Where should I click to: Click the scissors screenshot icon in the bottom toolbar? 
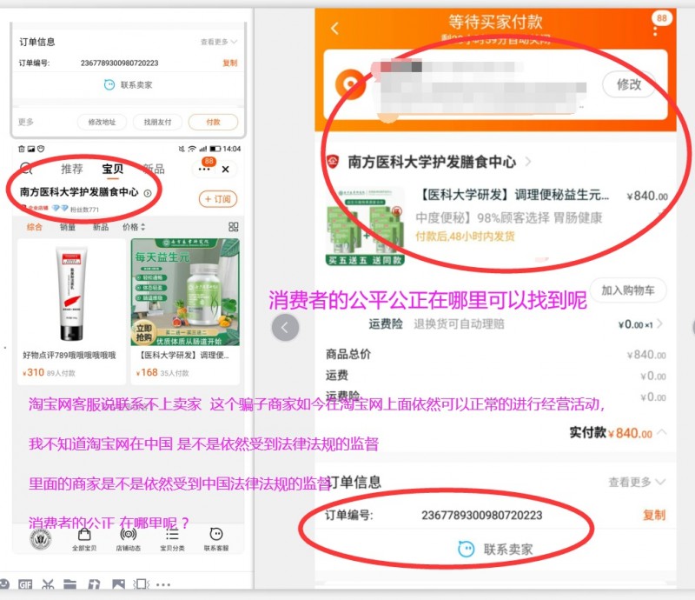tap(48, 584)
